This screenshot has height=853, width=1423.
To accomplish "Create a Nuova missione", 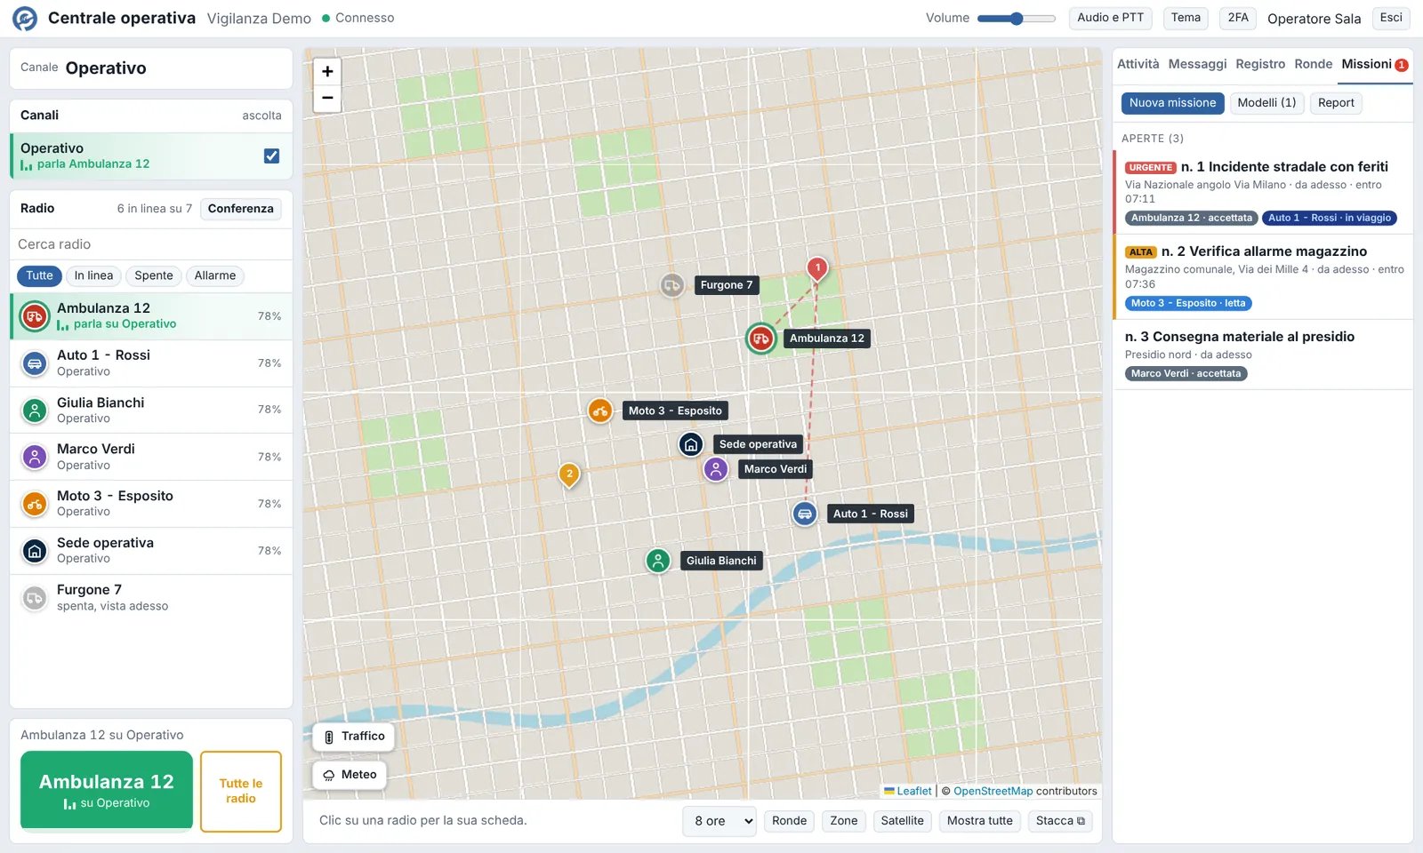I will point(1172,103).
